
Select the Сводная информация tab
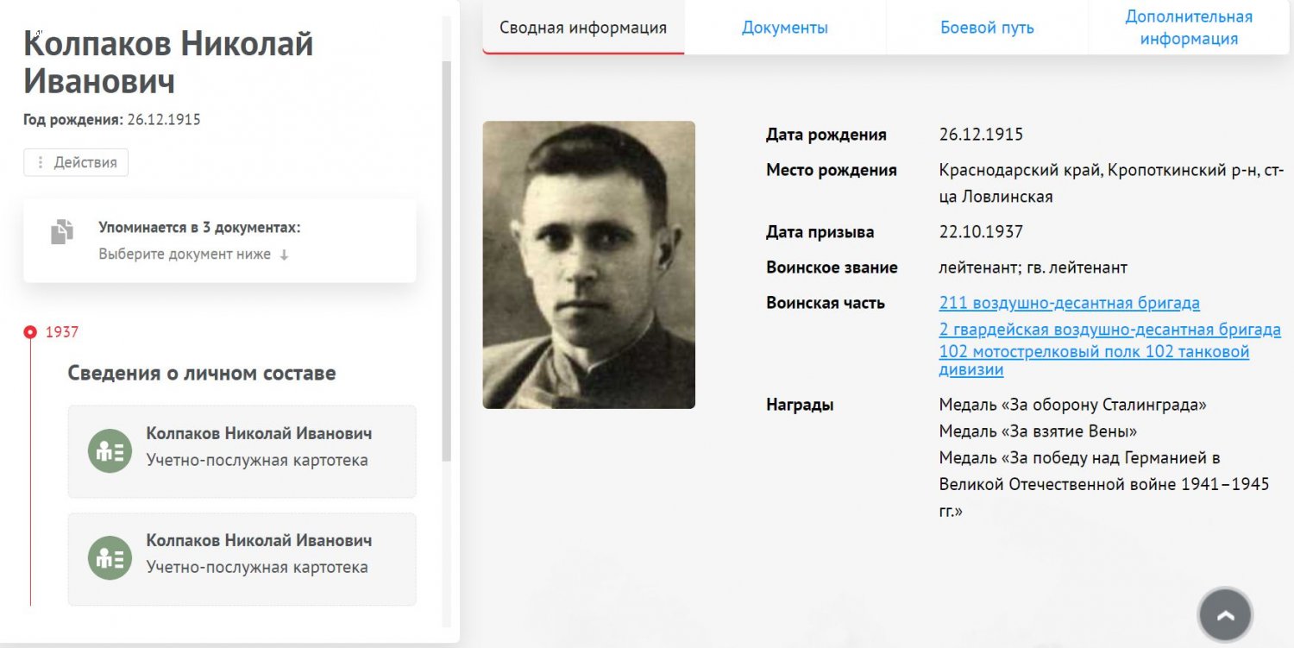tap(583, 28)
